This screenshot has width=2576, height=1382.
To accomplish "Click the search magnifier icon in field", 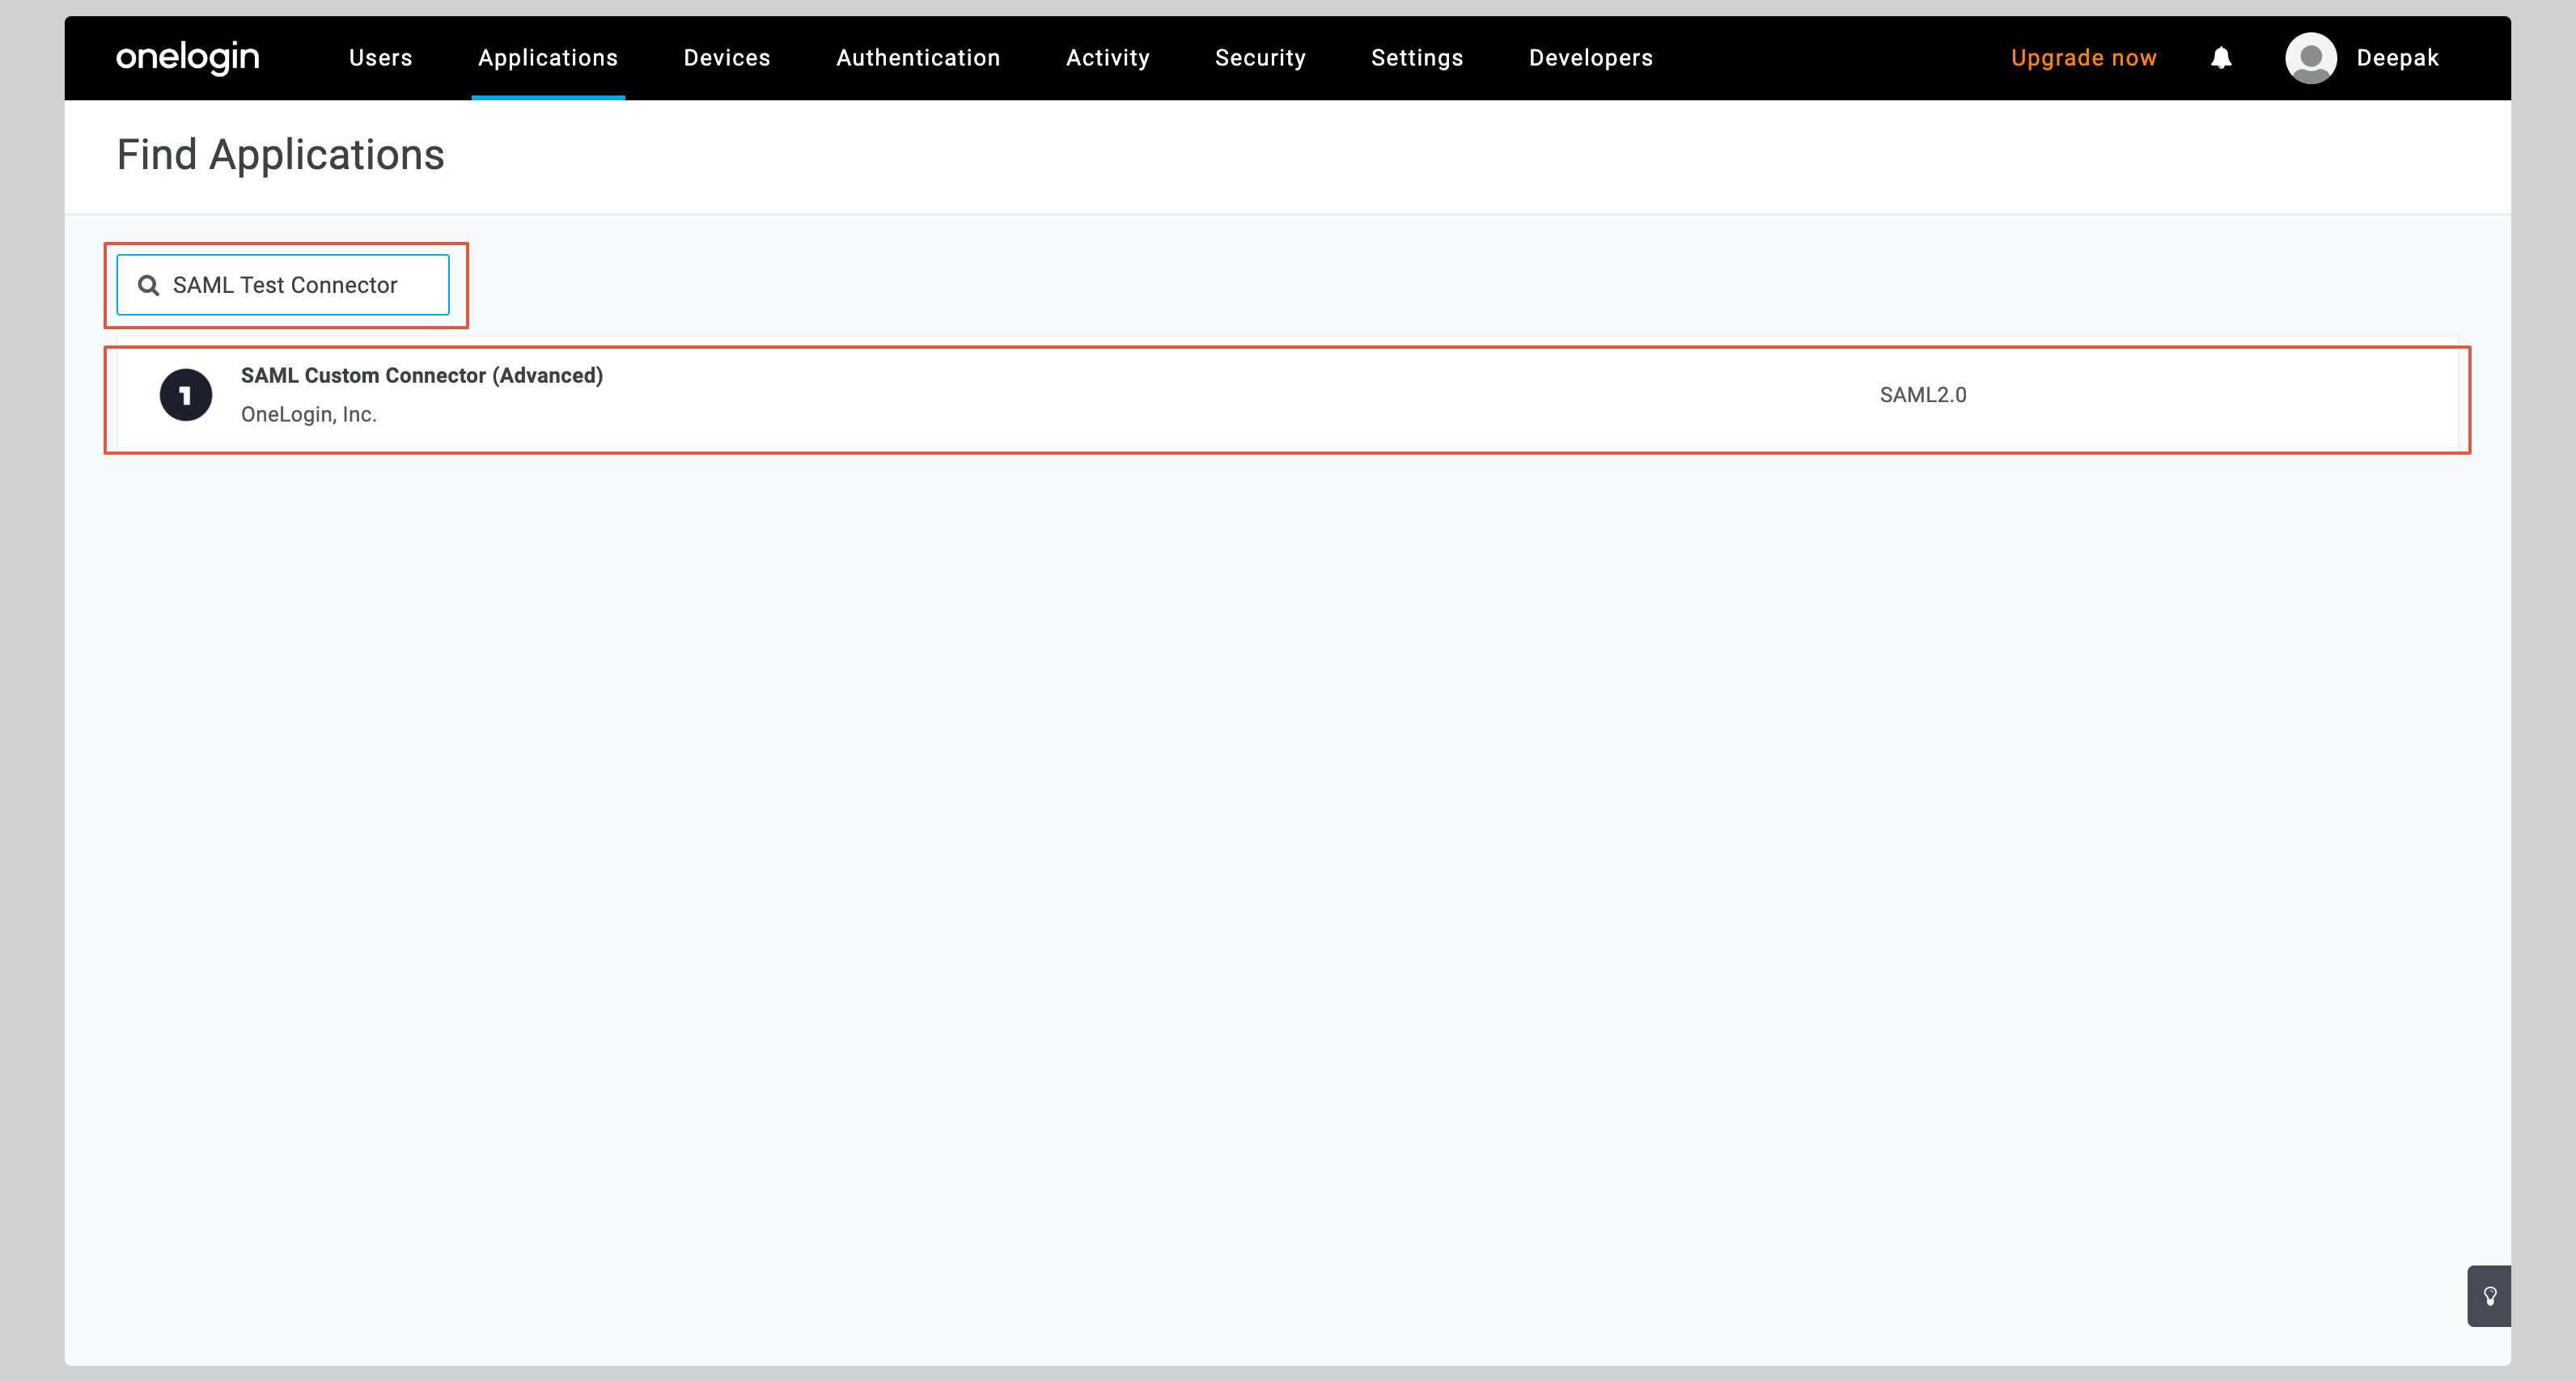I will [x=148, y=285].
